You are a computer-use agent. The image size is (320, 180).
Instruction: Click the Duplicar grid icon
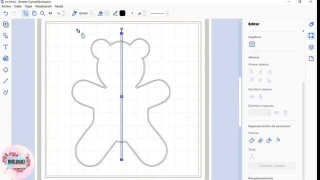tap(252, 44)
